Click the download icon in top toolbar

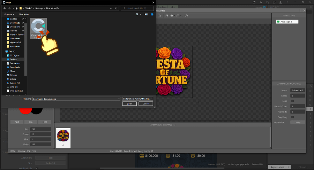[x=281, y=2]
